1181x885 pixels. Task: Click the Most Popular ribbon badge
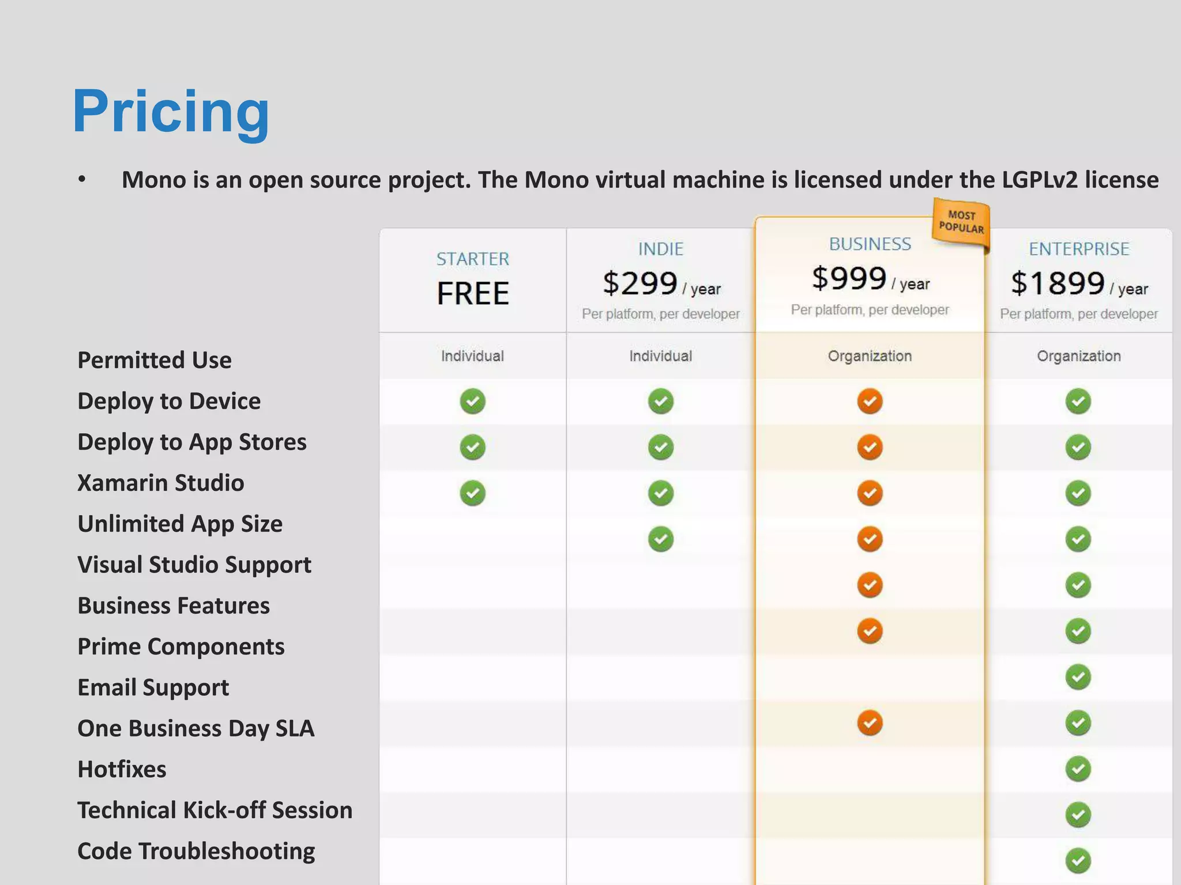(961, 222)
